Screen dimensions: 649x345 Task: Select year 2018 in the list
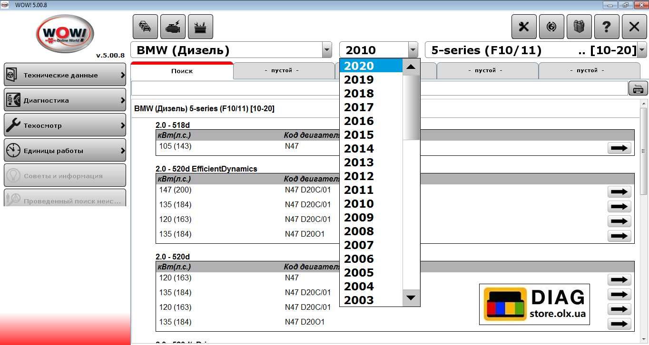pos(371,93)
